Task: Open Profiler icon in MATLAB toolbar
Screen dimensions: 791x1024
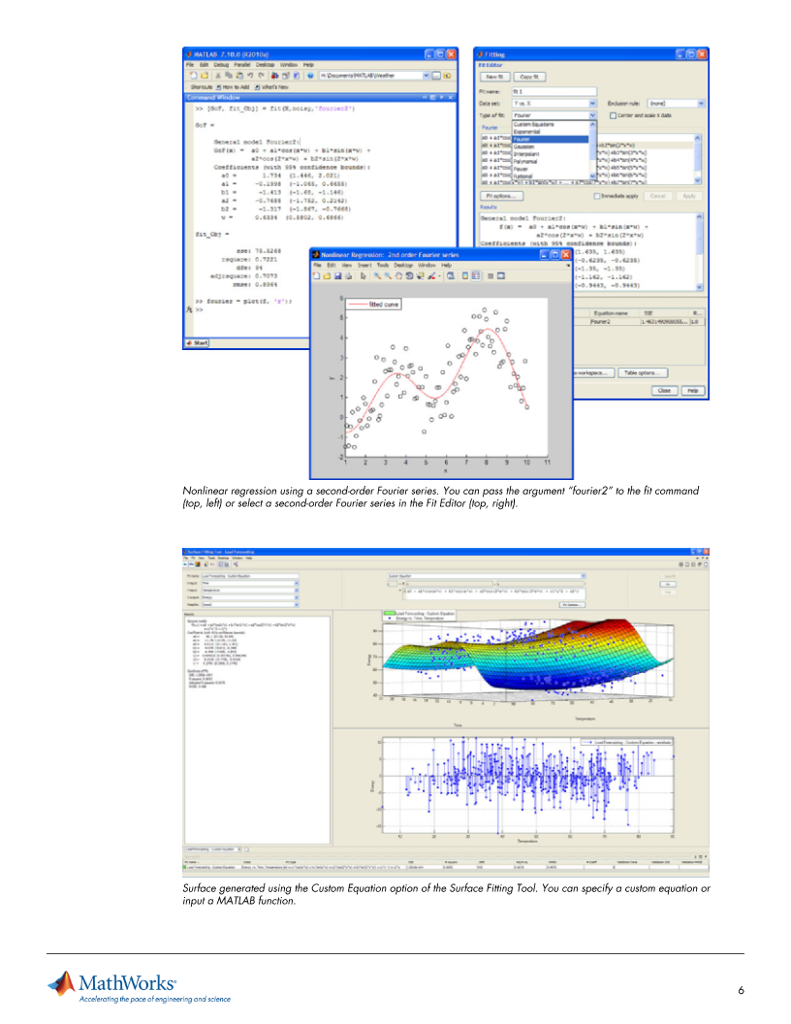Action: 297,76
